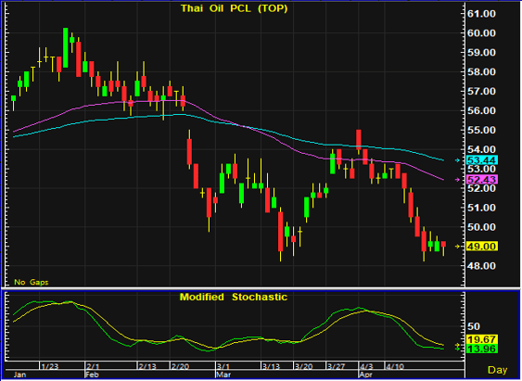Select the cyan 53.44 moving average value
522x381 pixels.
point(482,160)
